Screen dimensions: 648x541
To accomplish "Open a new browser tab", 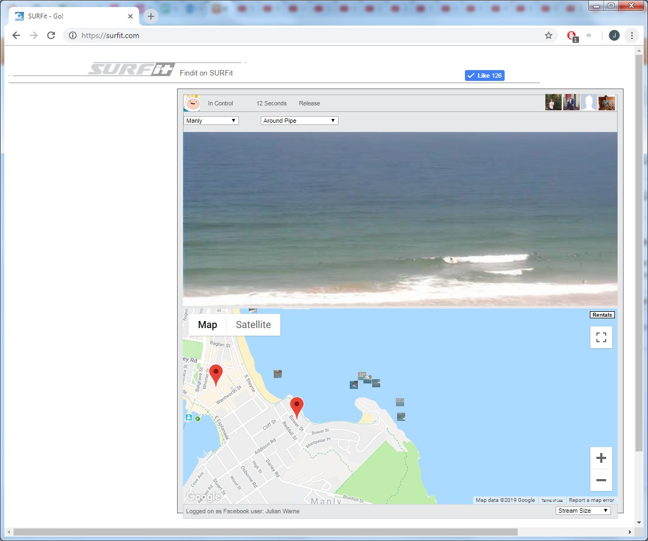I will [x=151, y=16].
